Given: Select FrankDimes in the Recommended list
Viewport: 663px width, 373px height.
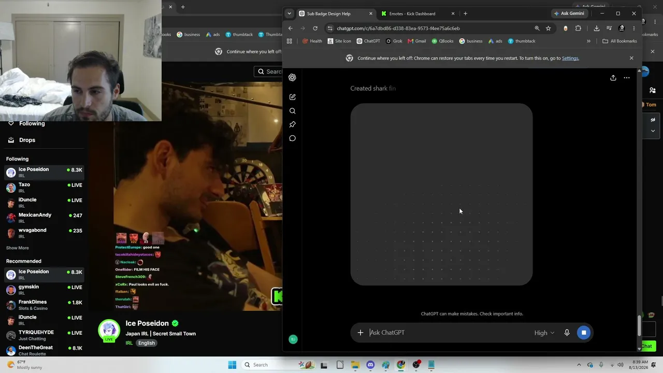Looking at the screenshot, I should click(44, 305).
